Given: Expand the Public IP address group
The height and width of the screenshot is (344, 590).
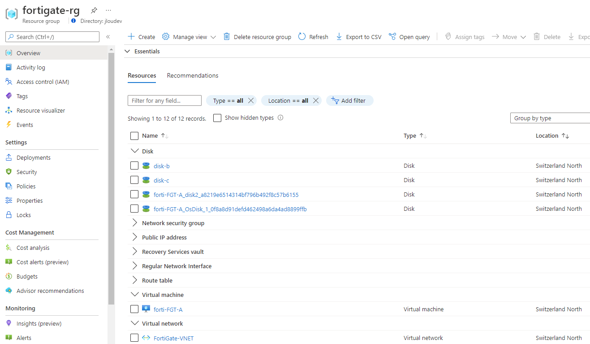Looking at the screenshot, I should [x=135, y=237].
